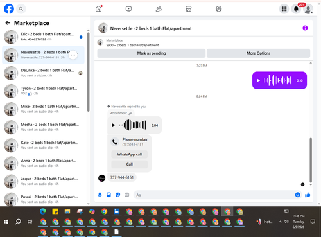Open Tyron conversation
321x237 pixels.
click(43, 91)
